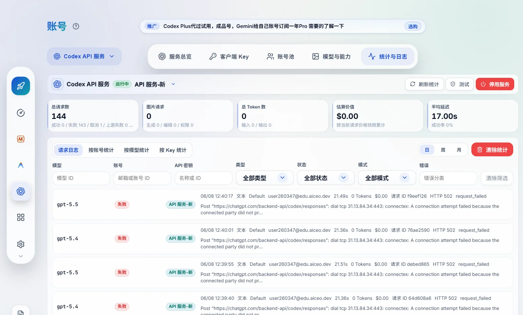Click gpt-5.5 in the 12:39:55 log row

tap(67, 273)
